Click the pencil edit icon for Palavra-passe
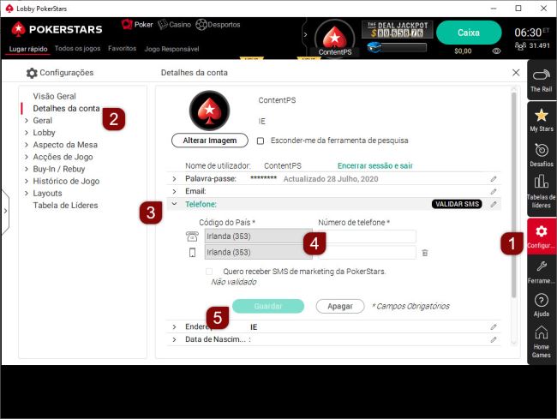The image size is (557, 419). click(x=494, y=179)
